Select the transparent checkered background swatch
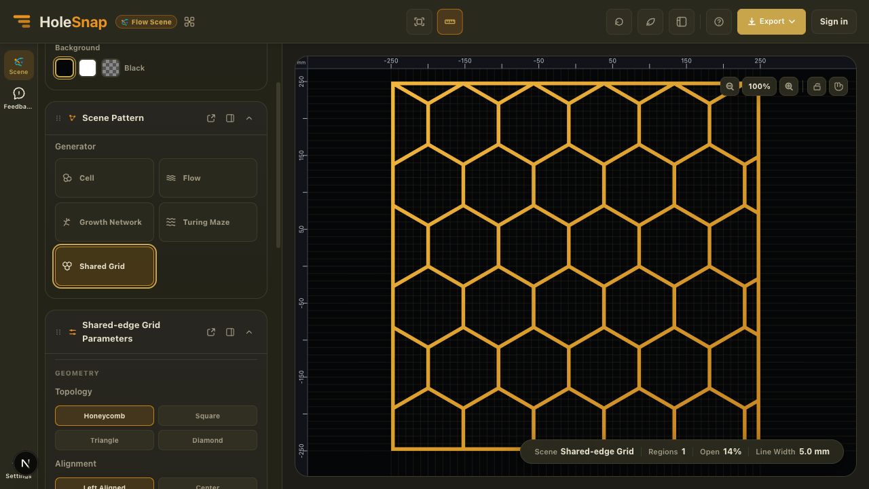The image size is (869, 489). coord(111,68)
